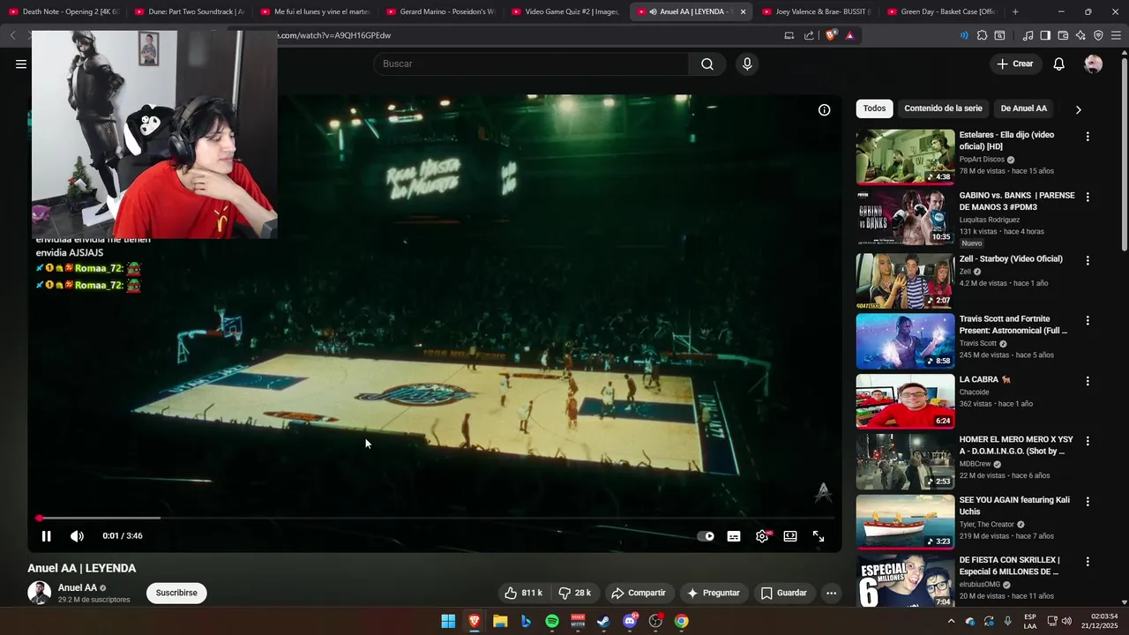Show more filter chips with the arrow
The height and width of the screenshot is (635, 1129).
pyautogui.click(x=1078, y=109)
